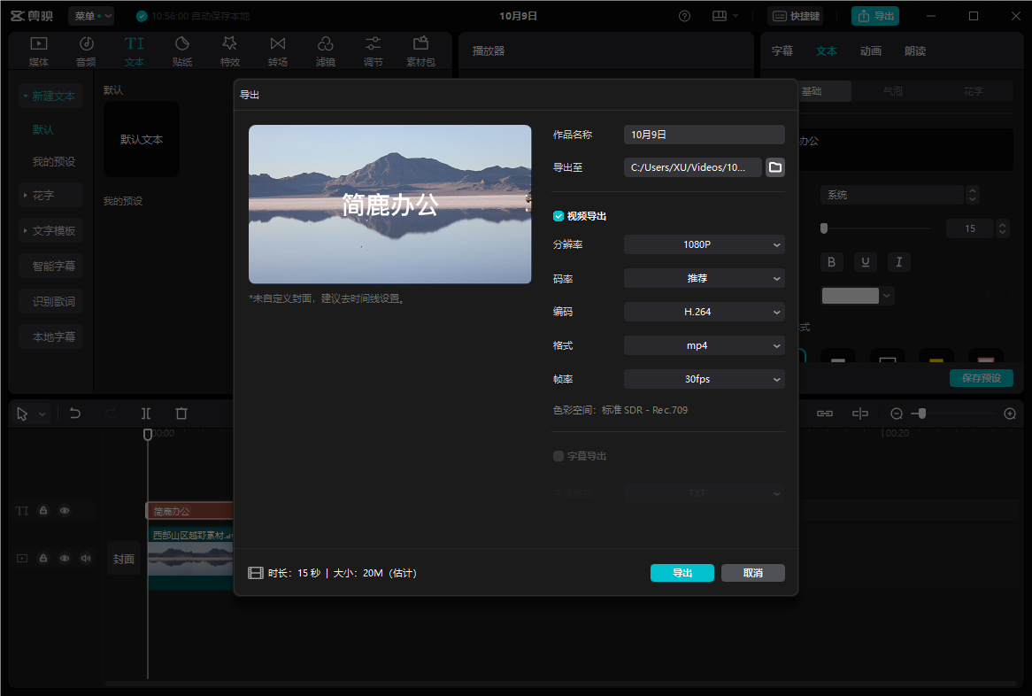Open the 帧率 30fps dropdown

click(704, 379)
